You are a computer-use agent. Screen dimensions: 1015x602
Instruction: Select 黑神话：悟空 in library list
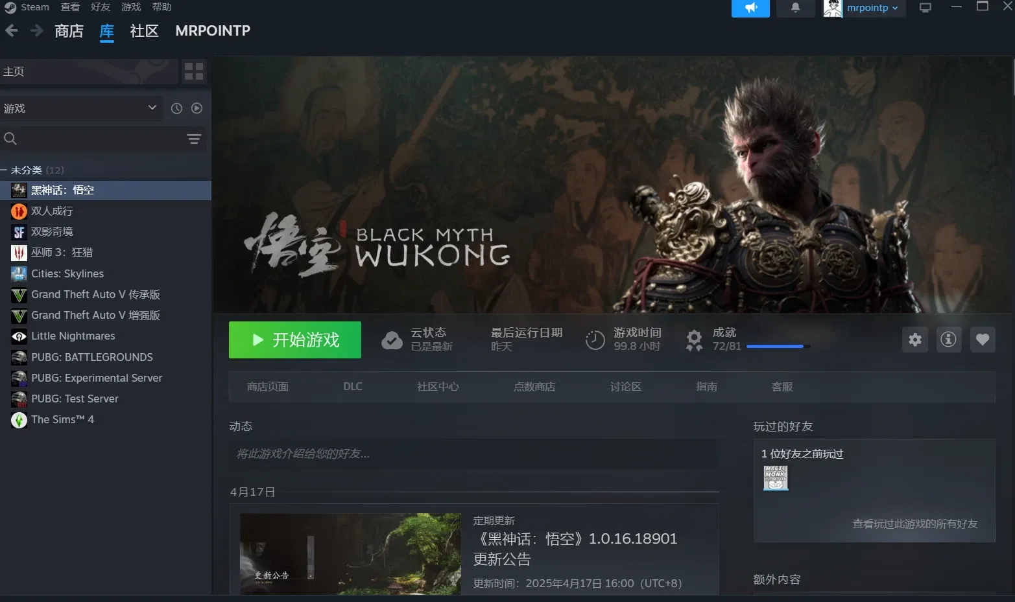tap(106, 190)
